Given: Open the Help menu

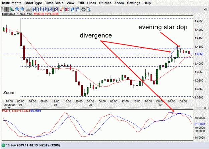Looking at the screenshot, I should point(147,3).
